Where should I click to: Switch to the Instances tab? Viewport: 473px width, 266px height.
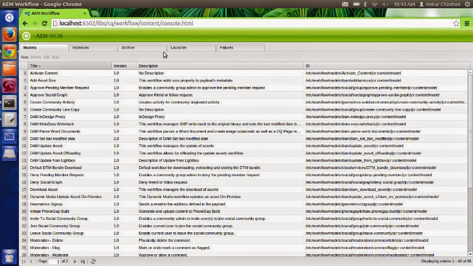(x=93, y=48)
